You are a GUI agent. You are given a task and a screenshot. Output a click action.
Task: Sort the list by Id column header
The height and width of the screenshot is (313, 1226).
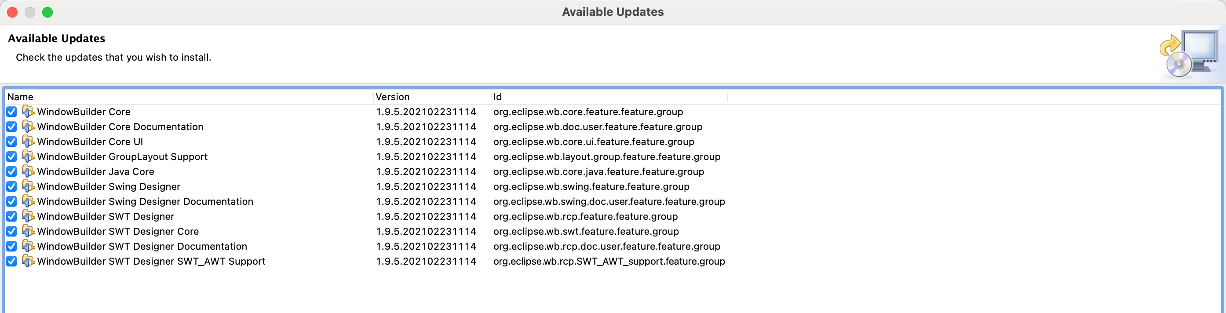tap(497, 97)
